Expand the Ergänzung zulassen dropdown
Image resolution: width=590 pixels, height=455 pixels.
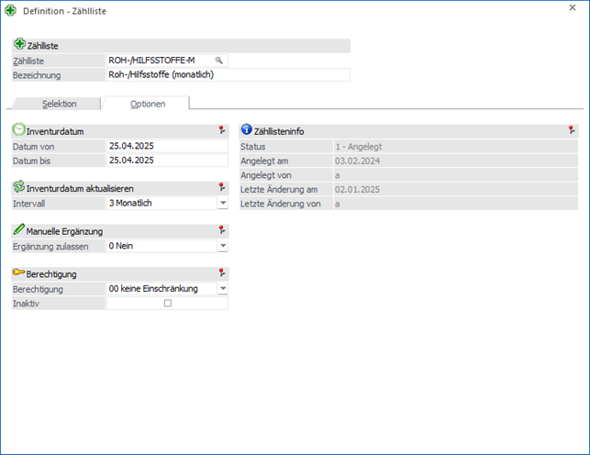(x=222, y=246)
